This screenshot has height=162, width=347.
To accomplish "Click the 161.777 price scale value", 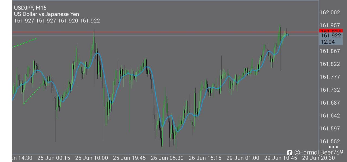I will pyautogui.click(x=330, y=77).
